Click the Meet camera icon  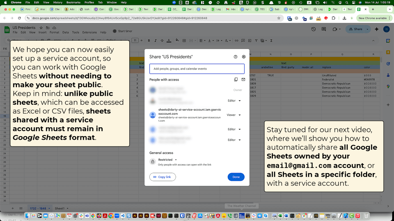(335, 29)
